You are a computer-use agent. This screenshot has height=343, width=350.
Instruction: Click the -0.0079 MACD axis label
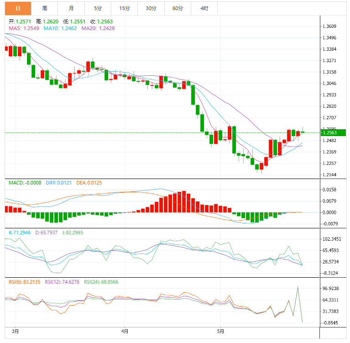pos(329,224)
